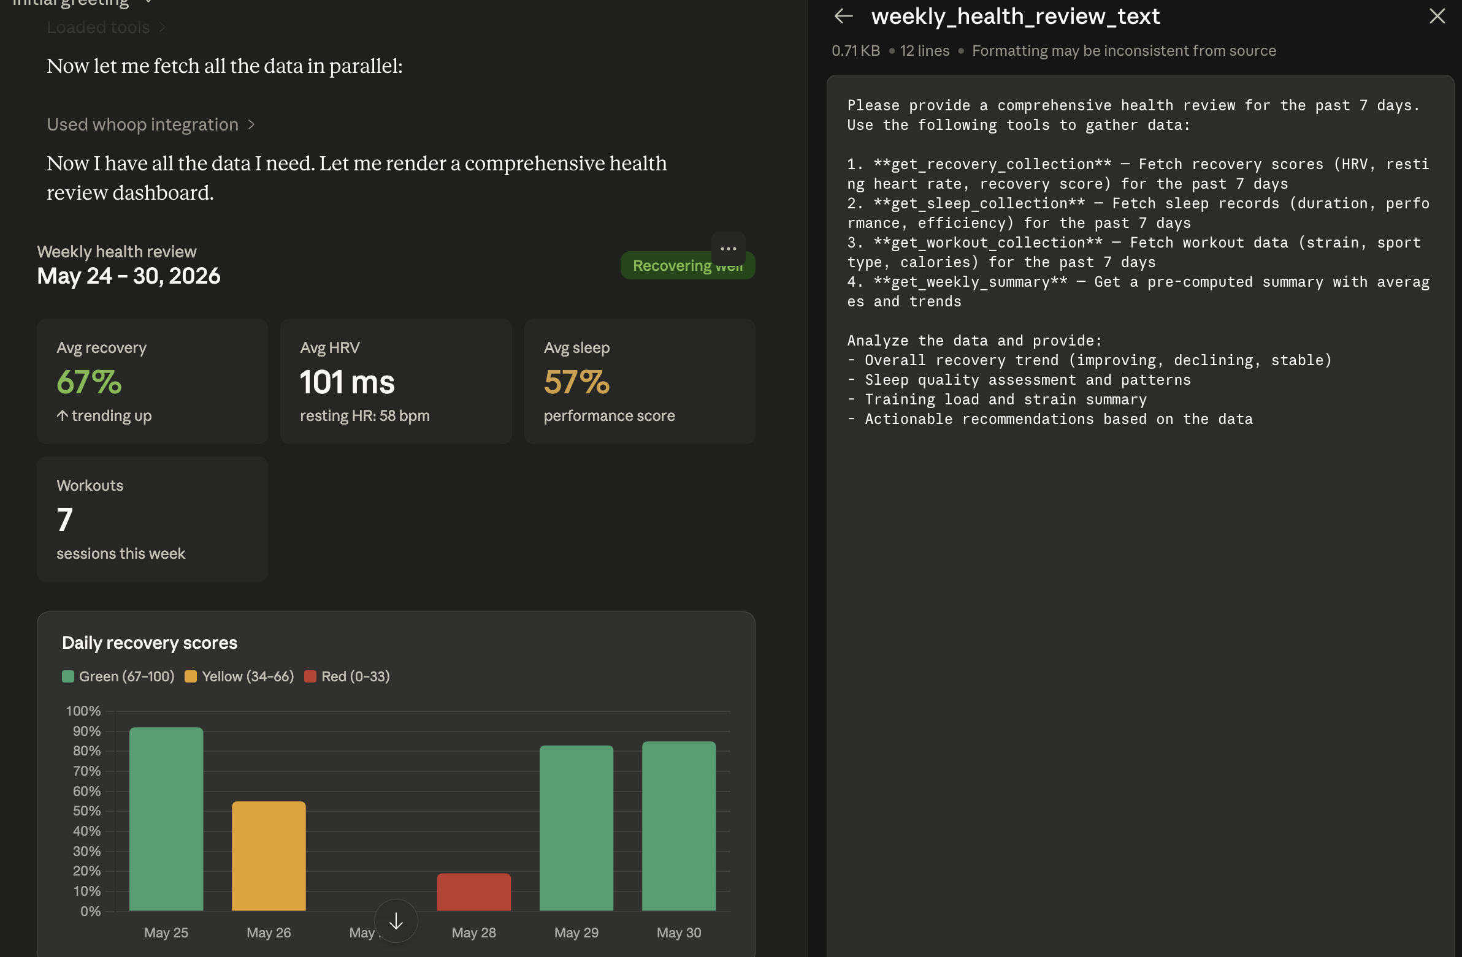Select the Avg recovery 67% card

[x=152, y=381]
